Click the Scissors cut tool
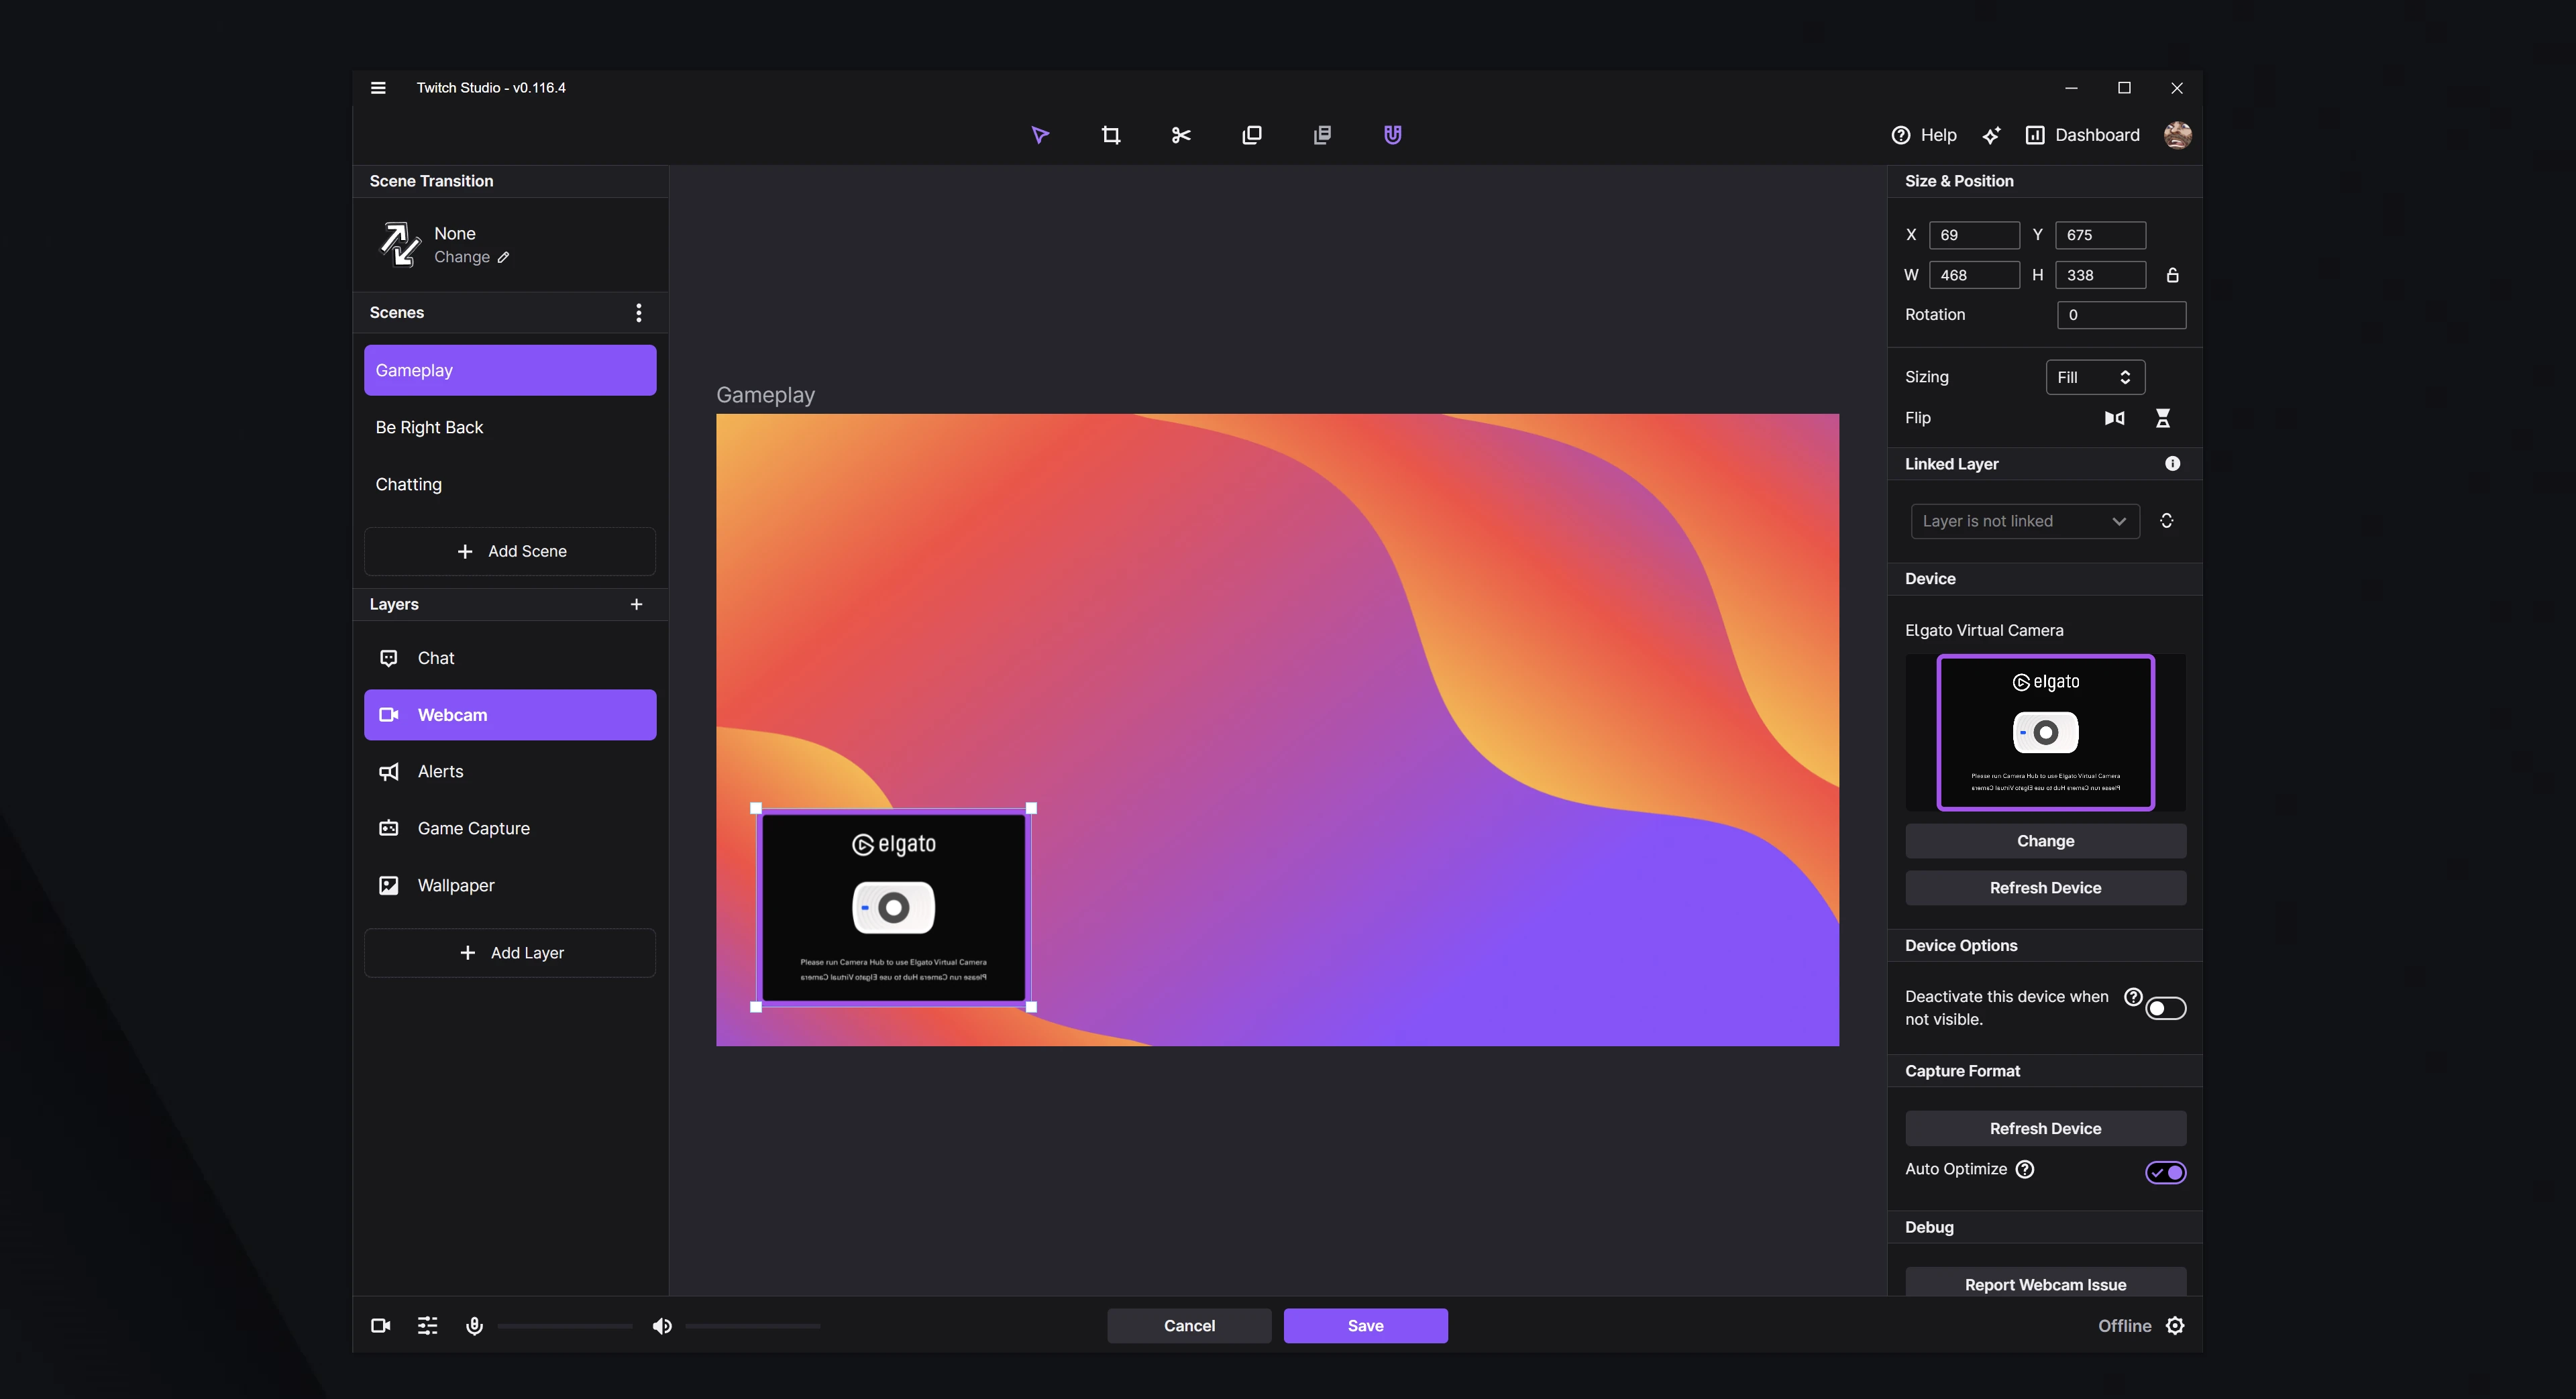 click(x=1181, y=134)
